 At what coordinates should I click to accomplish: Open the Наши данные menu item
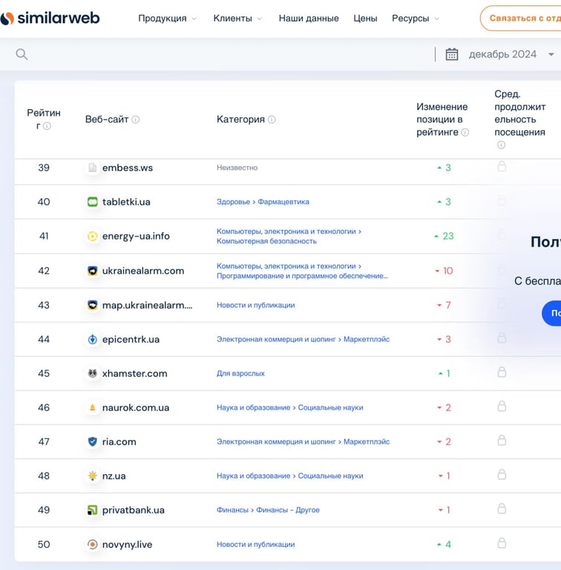click(309, 19)
